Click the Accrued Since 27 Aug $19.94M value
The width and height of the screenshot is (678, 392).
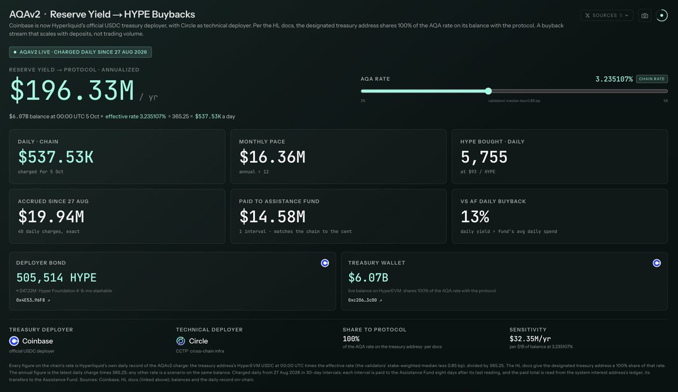tap(51, 216)
